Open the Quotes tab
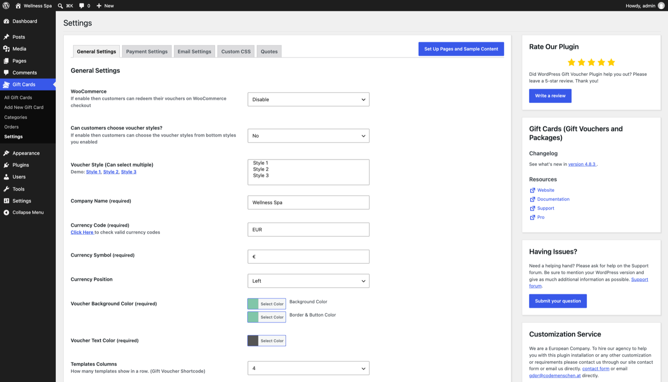The height and width of the screenshot is (382, 668). (x=269, y=51)
